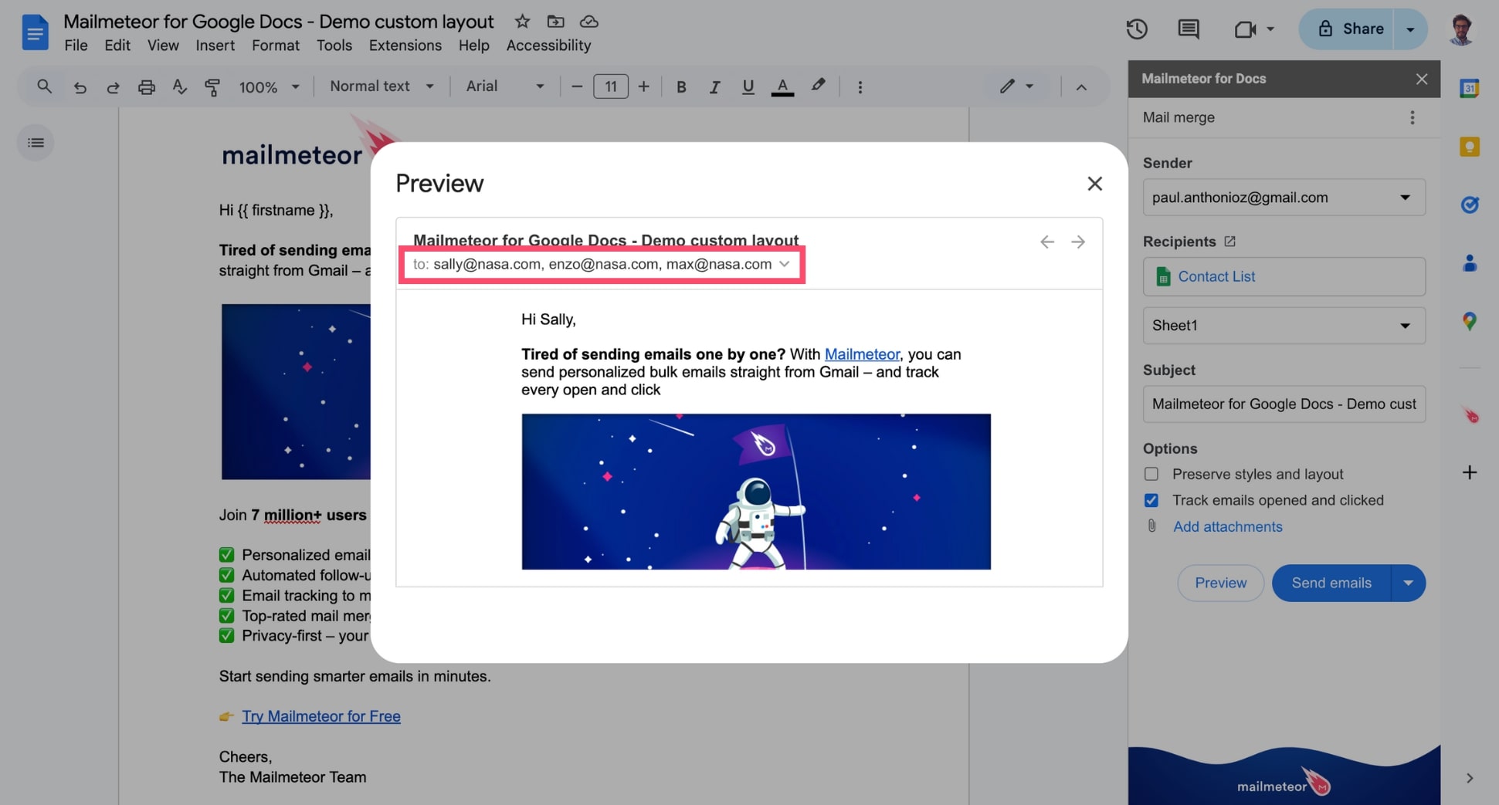Click the Preview button in sidebar
1499x805 pixels.
[x=1220, y=583]
